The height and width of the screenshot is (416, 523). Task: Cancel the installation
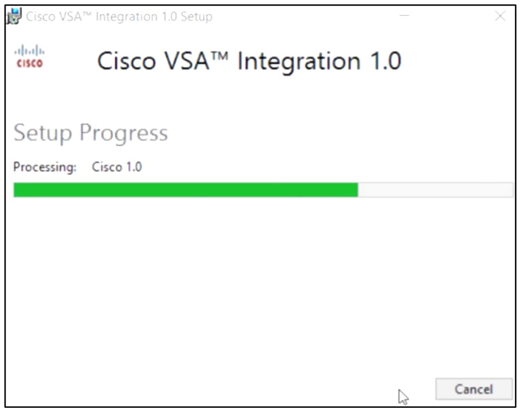(x=474, y=389)
